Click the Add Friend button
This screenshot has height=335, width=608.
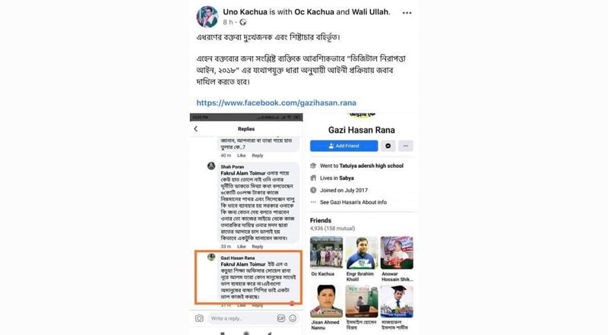[x=344, y=146]
